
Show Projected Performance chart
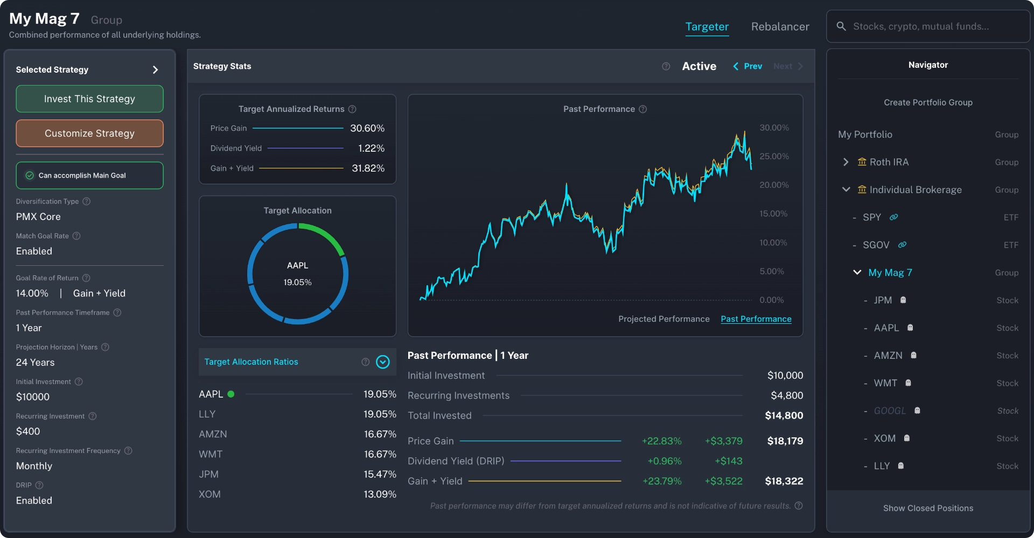click(x=663, y=319)
